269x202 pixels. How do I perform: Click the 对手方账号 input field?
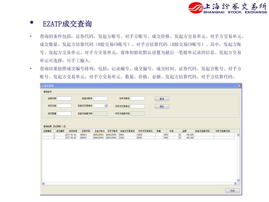pyautogui.click(x=138, y=98)
